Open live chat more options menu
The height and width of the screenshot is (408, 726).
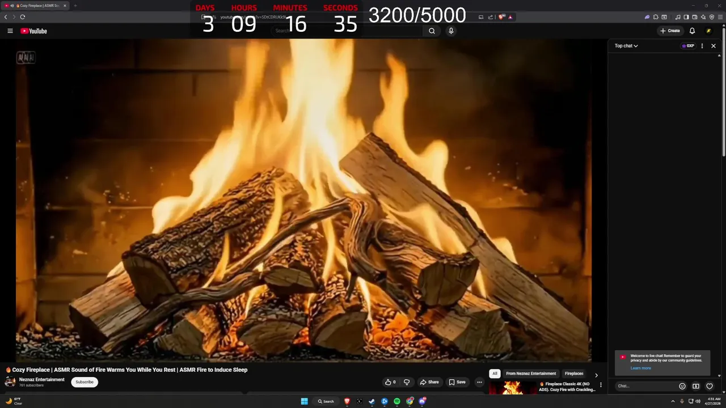[702, 46]
